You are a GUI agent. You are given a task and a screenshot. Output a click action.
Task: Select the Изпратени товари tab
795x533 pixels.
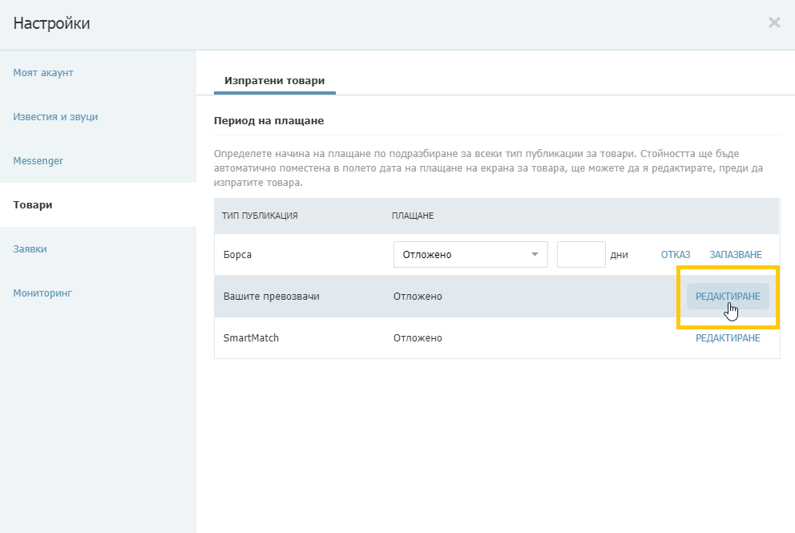(274, 81)
